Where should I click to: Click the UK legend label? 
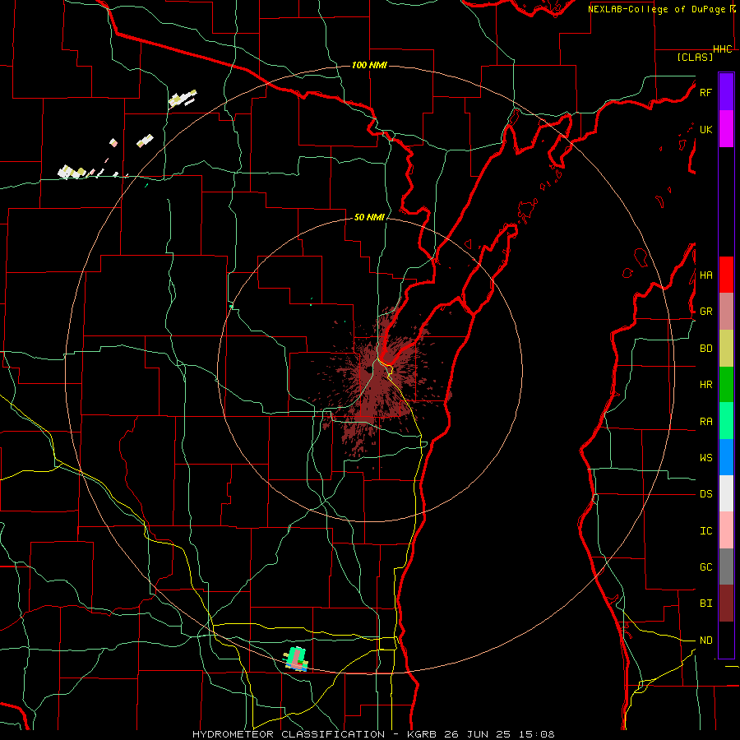coord(705,129)
